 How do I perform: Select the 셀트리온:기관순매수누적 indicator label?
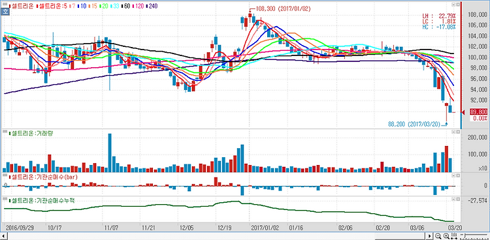point(42,200)
